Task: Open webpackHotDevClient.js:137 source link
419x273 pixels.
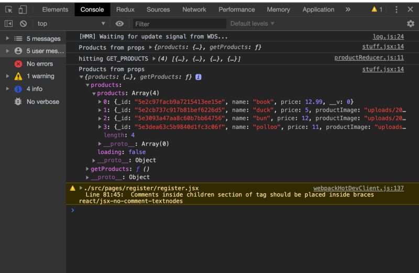Action: [358, 188]
